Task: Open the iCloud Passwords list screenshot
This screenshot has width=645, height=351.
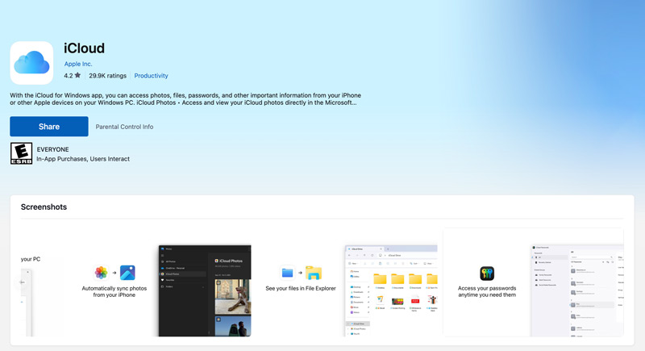Action: [x=577, y=291]
